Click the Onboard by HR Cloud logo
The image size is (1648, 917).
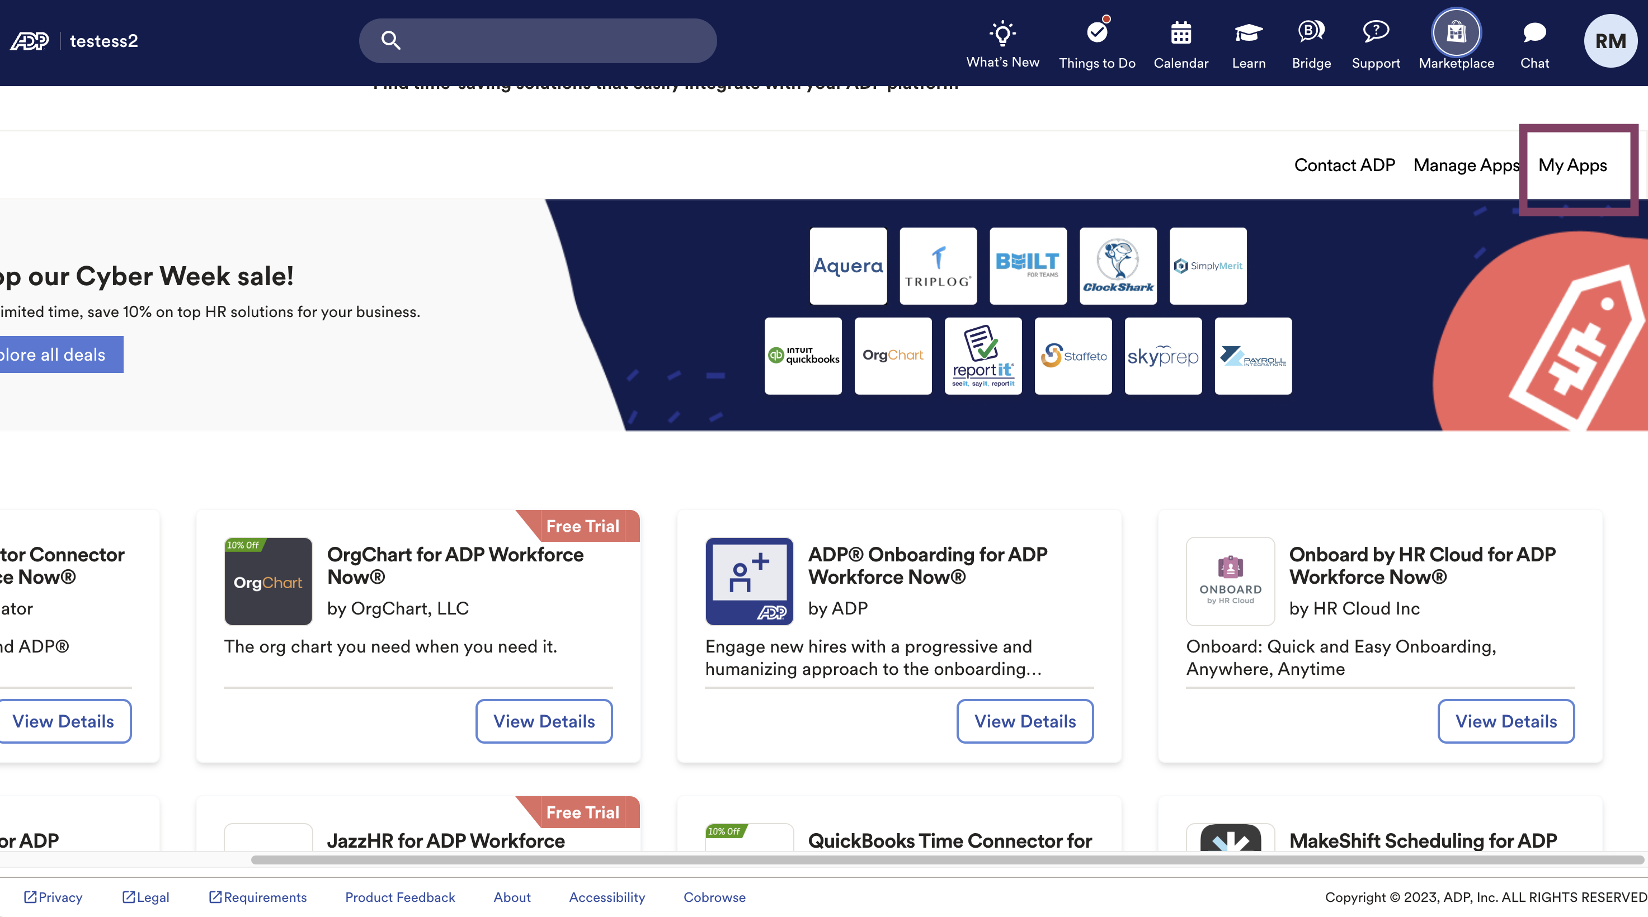click(x=1230, y=582)
